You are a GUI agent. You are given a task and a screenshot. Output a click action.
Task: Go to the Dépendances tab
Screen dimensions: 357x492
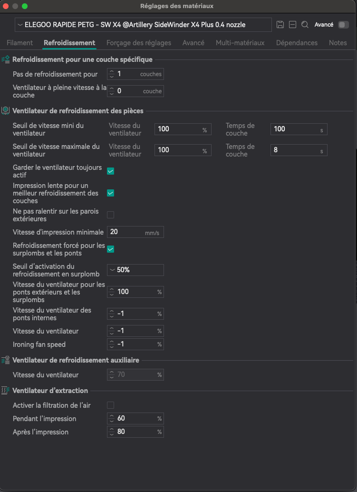tap(297, 43)
